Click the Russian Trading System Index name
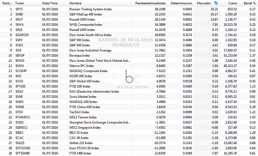 pos(90,9)
